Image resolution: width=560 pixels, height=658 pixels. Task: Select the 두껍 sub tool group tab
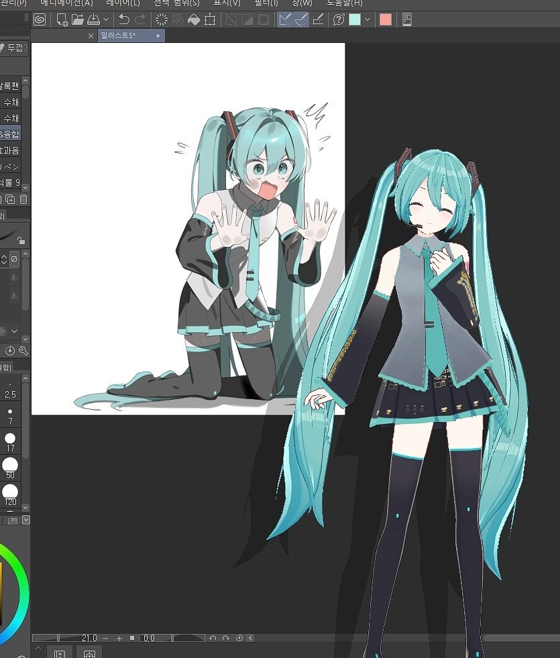pos(14,48)
